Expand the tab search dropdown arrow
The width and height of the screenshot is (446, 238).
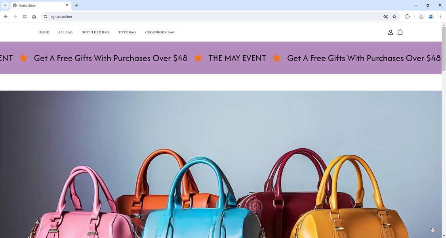pyautogui.click(x=5, y=5)
